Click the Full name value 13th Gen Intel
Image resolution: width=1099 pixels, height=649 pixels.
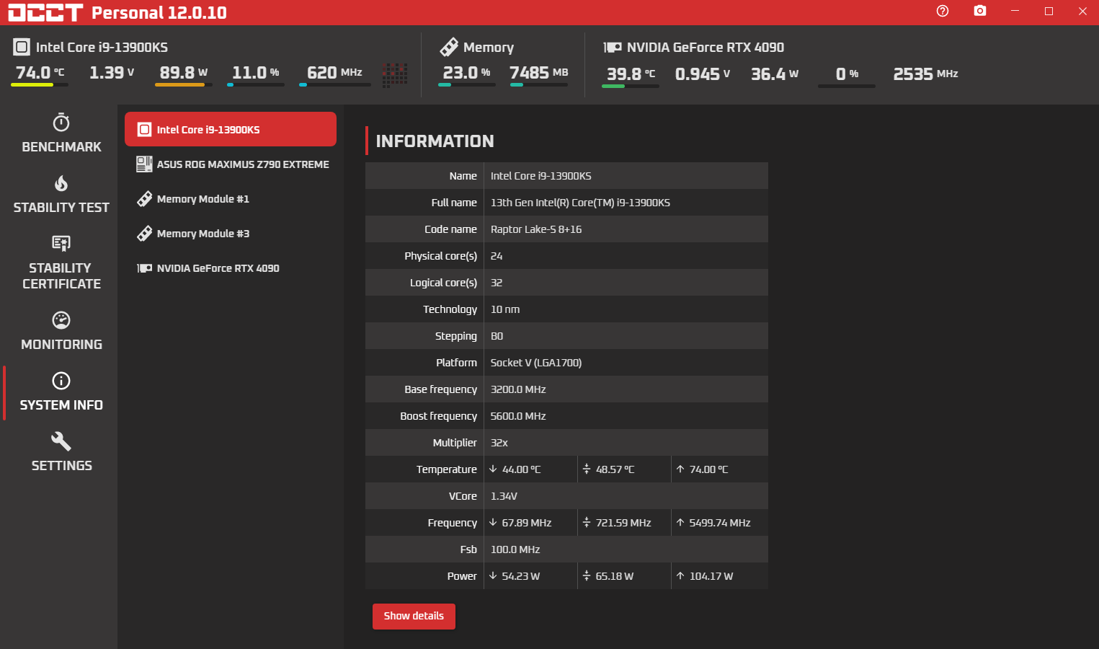pos(580,203)
